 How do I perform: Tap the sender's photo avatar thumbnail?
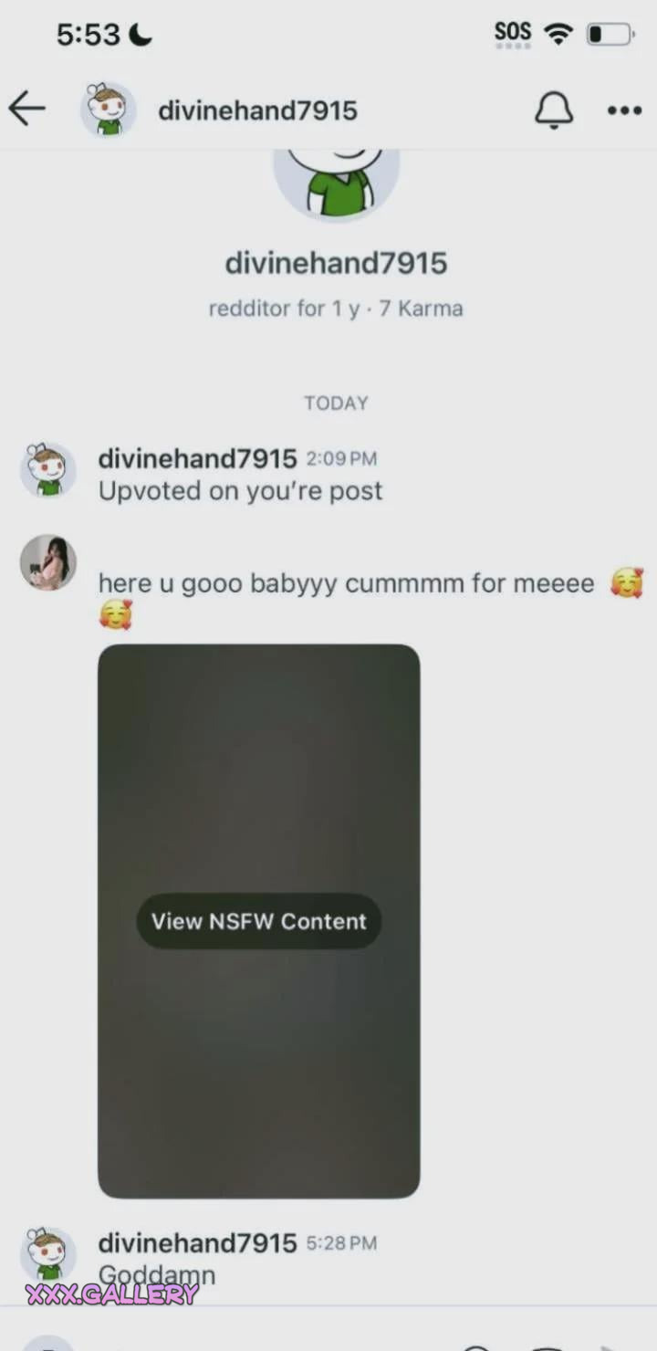pos(47,562)
